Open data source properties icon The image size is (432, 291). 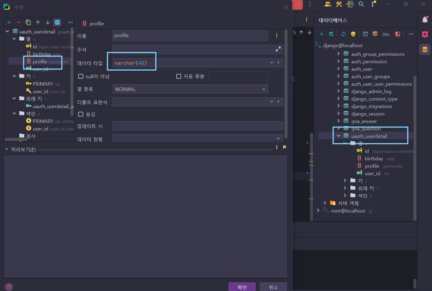point(331,34)
